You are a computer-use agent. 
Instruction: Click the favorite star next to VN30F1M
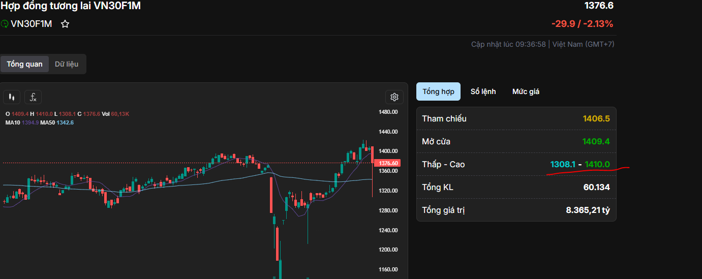65,24
